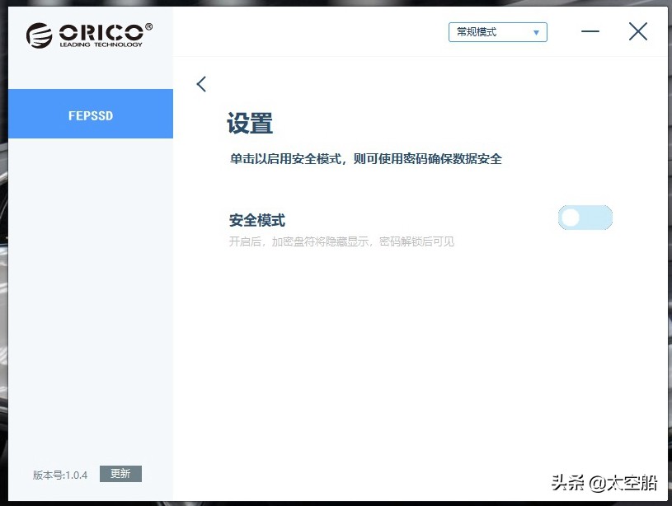Select the FEPSSD device in the sidebar

click(x=91, y=115)
